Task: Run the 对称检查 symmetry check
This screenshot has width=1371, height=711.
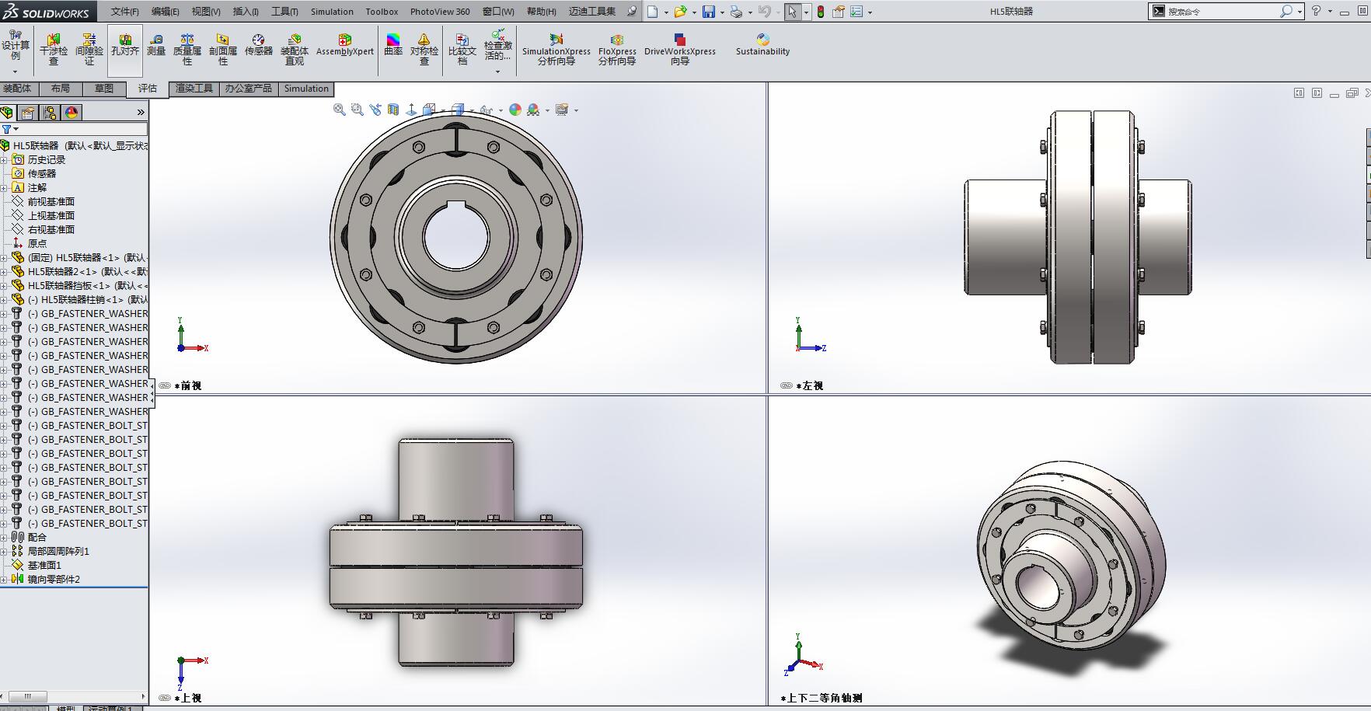Action: [424, 50]
